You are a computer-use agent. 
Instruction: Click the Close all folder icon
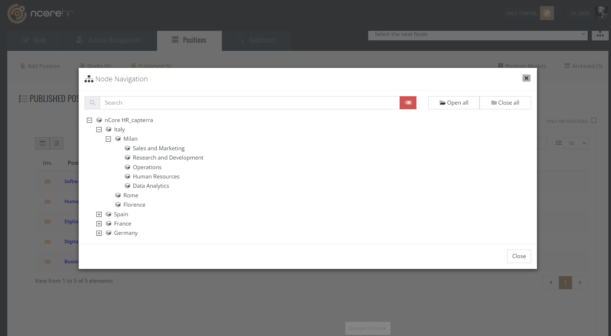(494, 103)
